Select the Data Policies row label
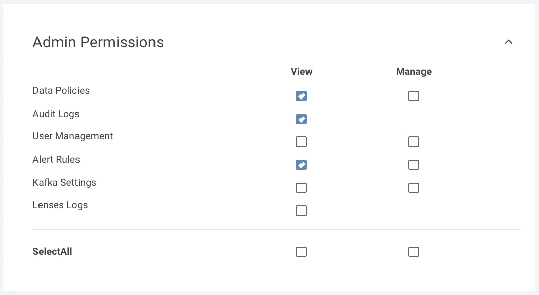539x295 pixels. click(x=61, y=90)
